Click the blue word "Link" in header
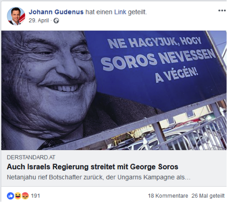The image size is (227, 202). 120,12
